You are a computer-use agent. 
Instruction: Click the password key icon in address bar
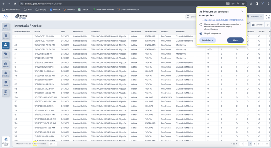pyautogui.click(x=233, y=4)
